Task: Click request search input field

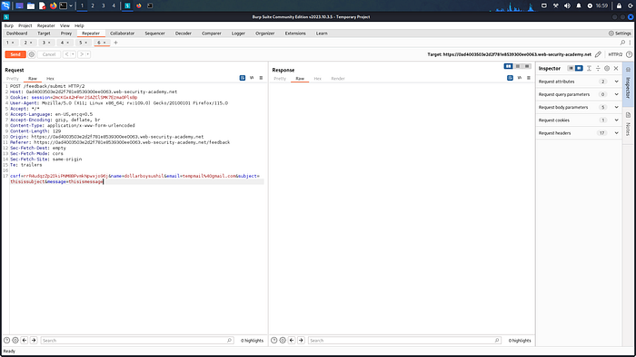Action: (136, 341)
